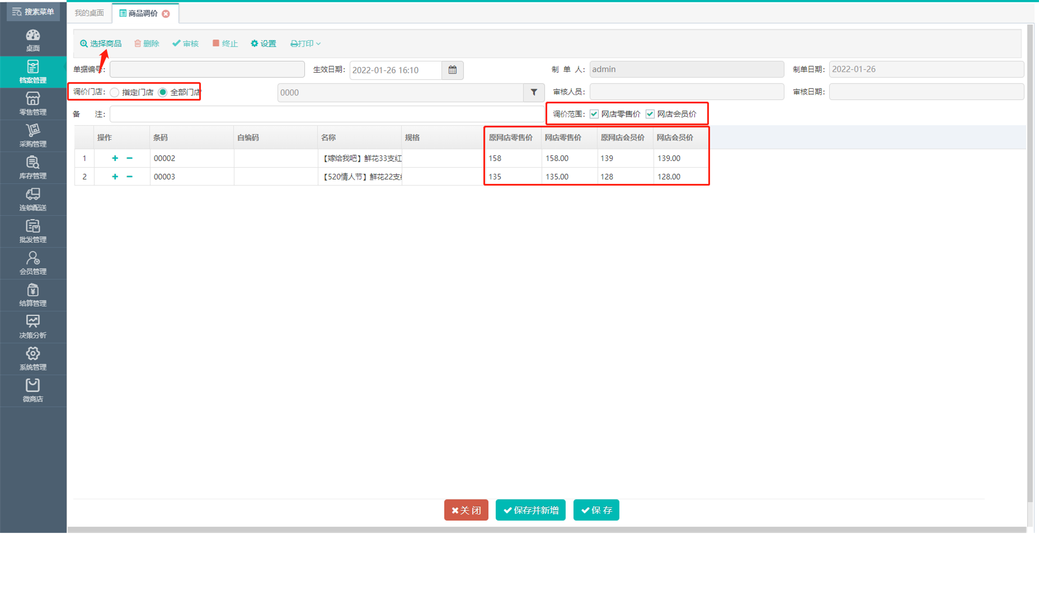Click the 规格 column header

443,138
